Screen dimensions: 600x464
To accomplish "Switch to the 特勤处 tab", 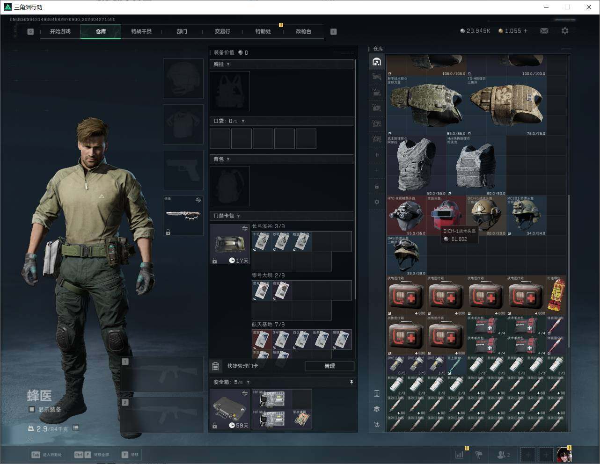I will point(263,31).
